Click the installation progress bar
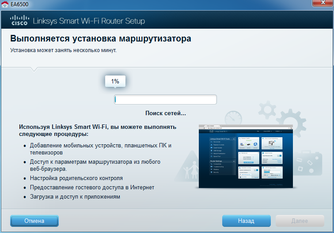 point(165,100)
